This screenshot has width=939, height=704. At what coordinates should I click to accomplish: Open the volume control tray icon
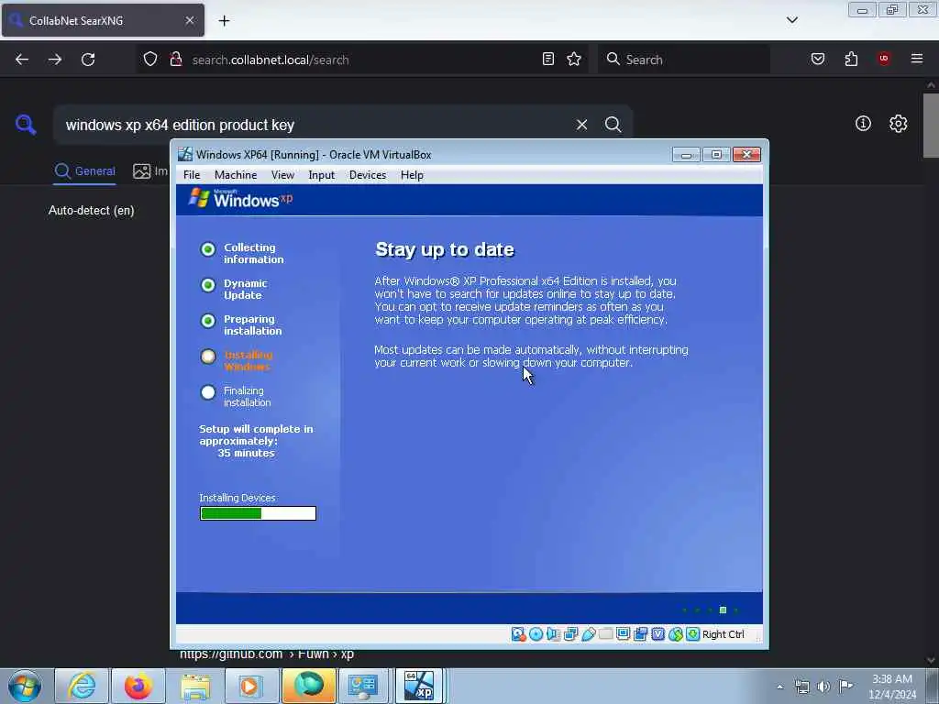[823, 687]
